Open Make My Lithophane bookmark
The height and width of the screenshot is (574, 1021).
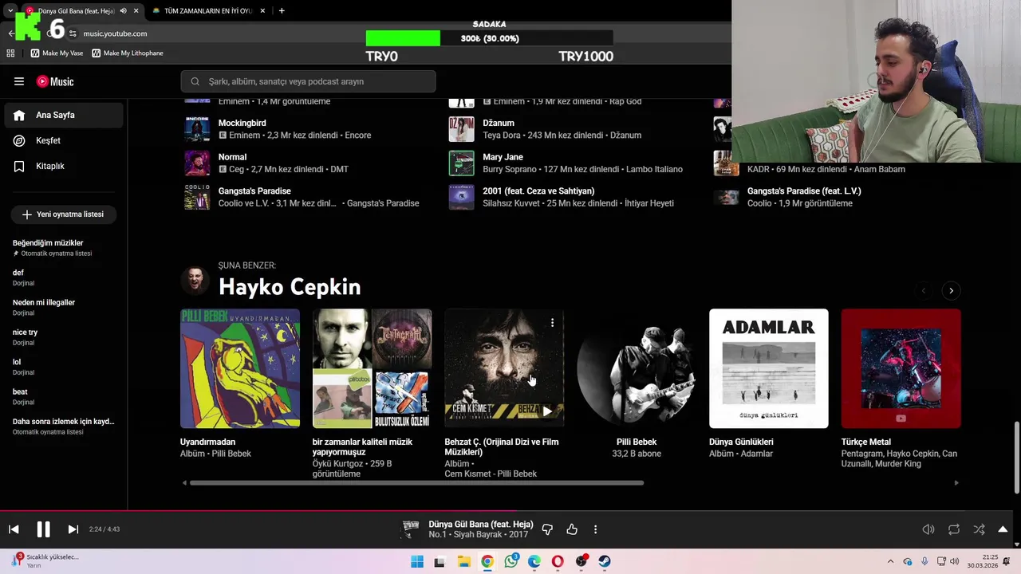point(128,53)
